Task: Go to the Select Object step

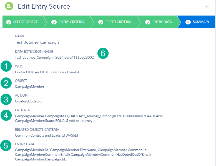Action: point(25,22)
